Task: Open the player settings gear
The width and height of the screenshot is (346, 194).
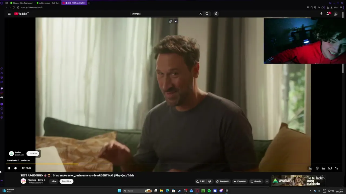Action: [x=317, y=168]
